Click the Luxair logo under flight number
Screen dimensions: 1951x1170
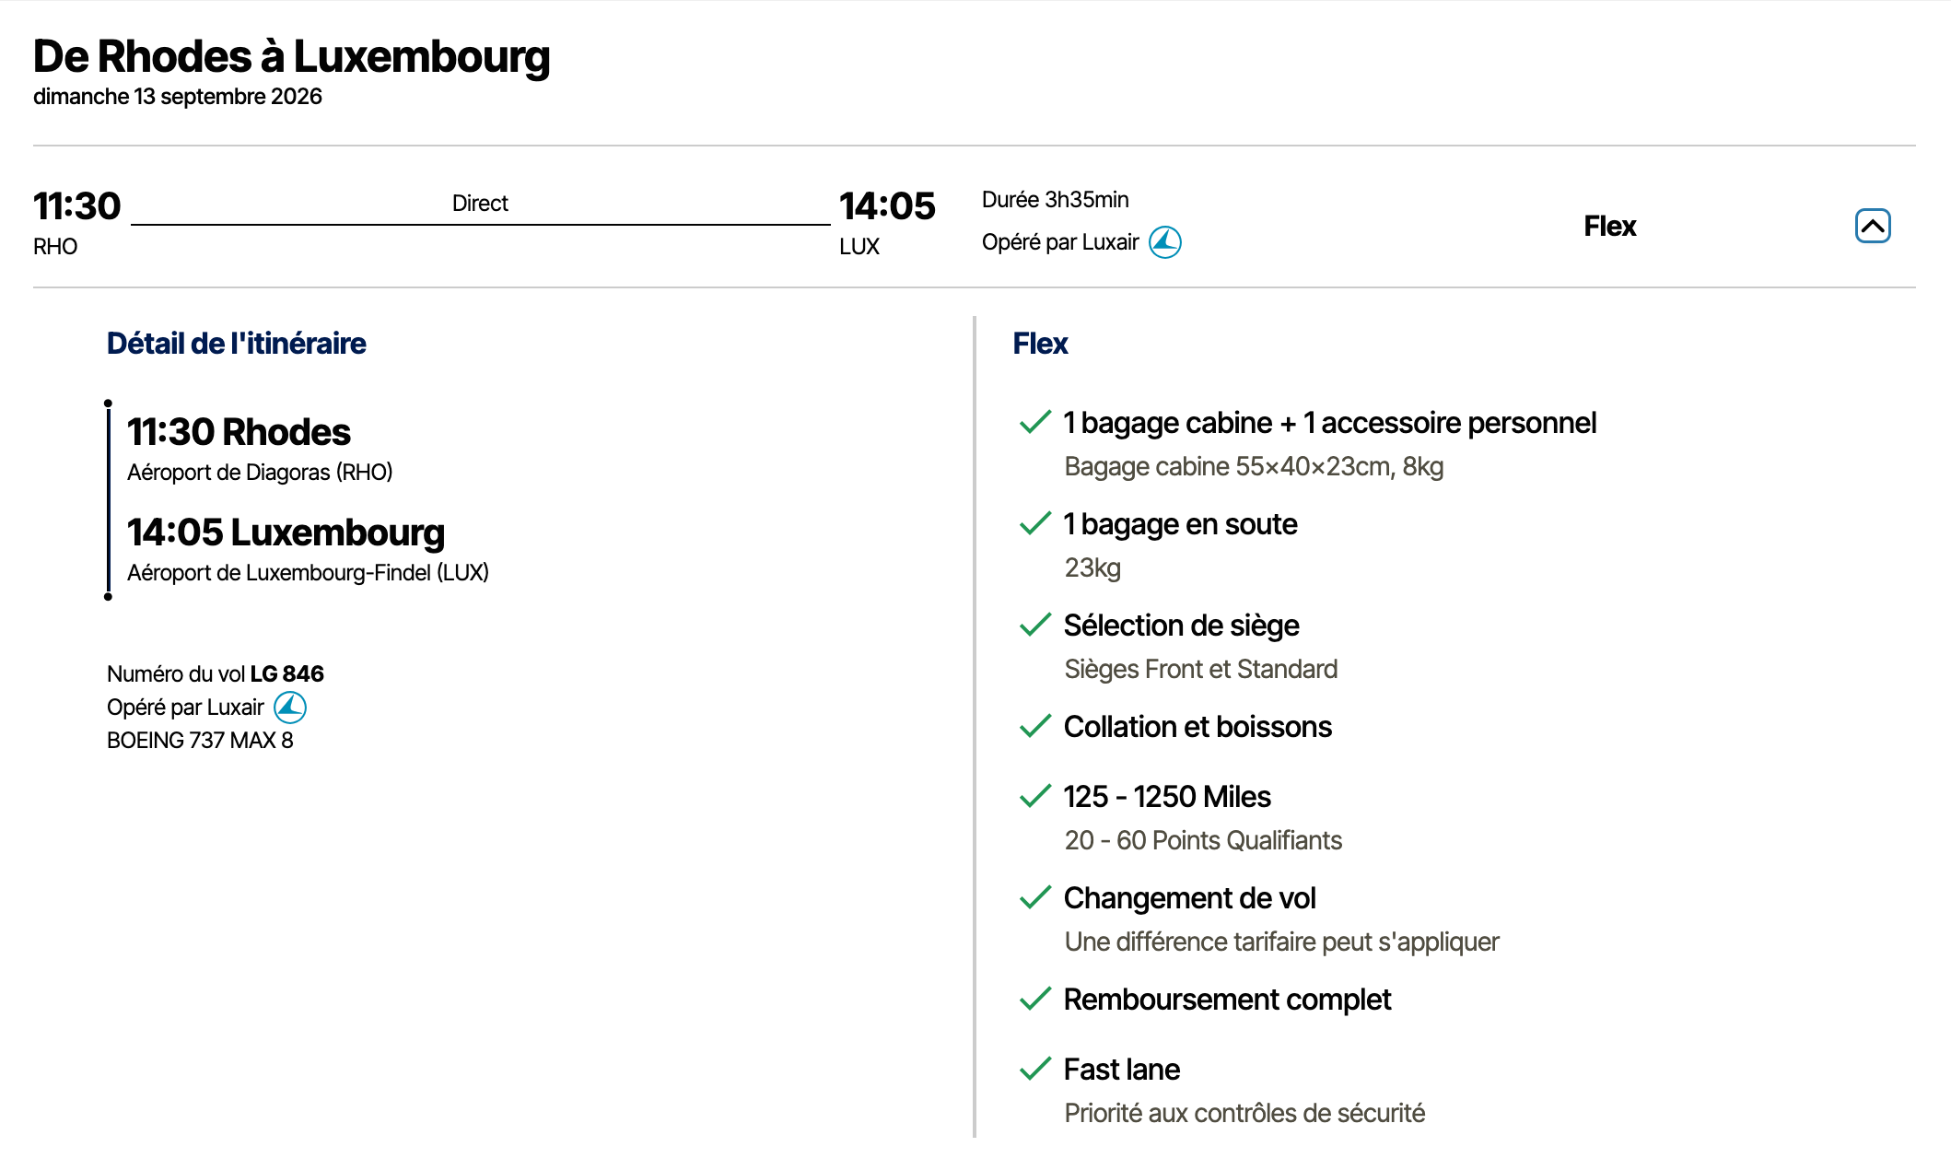click(290, 708)
